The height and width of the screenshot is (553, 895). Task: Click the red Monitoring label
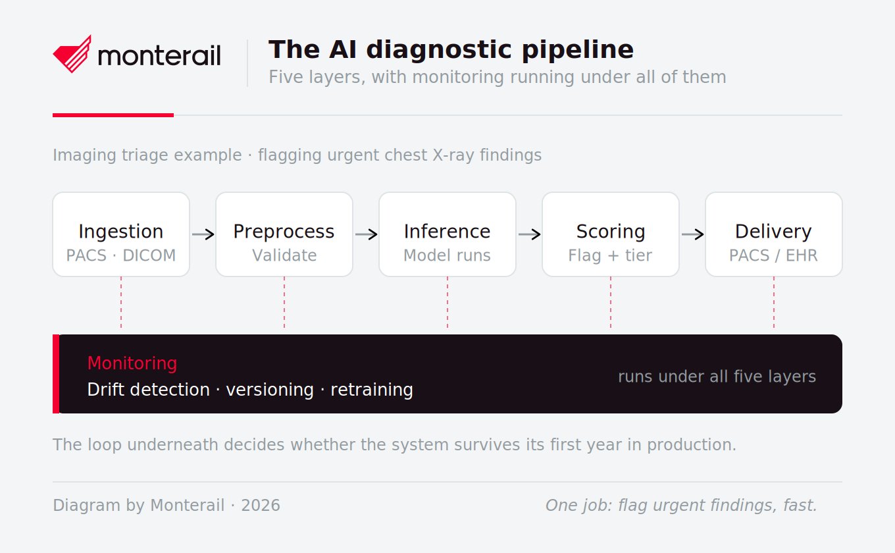pos(132,363)
